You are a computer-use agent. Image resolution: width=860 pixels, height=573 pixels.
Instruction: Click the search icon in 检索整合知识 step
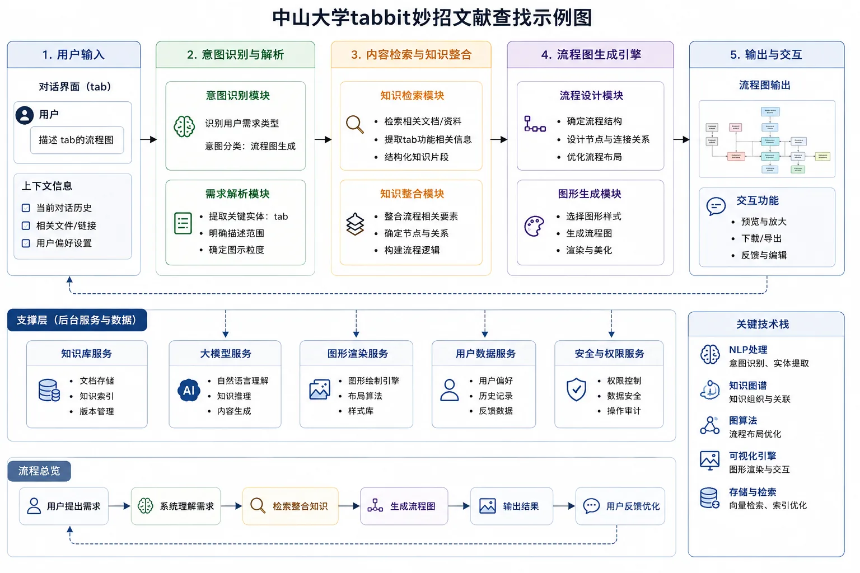pos(258,506)
